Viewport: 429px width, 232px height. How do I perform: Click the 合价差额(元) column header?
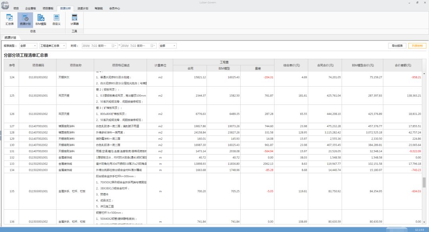coord(403,65)
